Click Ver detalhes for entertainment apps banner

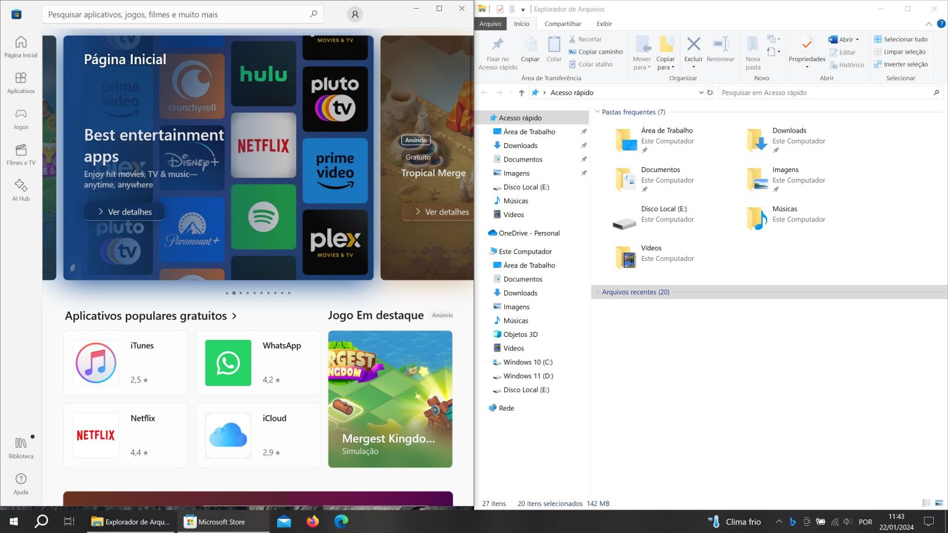click(x=124, y=212)
